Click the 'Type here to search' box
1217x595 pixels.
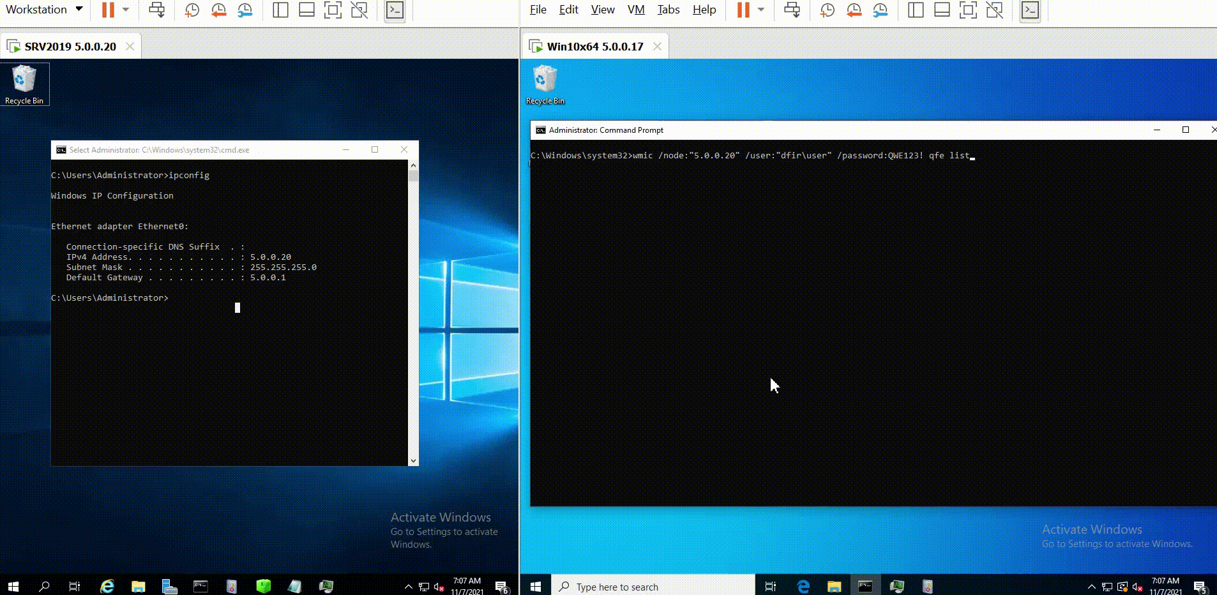[653, 587]
